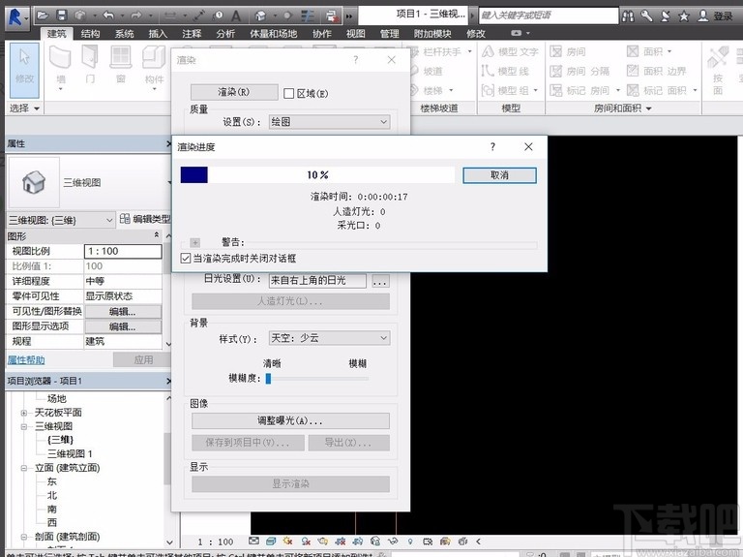Screen dimensions: 743x557
Task: Click the keyword search input field
Action: 549,15
